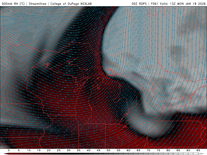
Task: Click the colorbar label '5'
Action: click(x=19, y=150)
